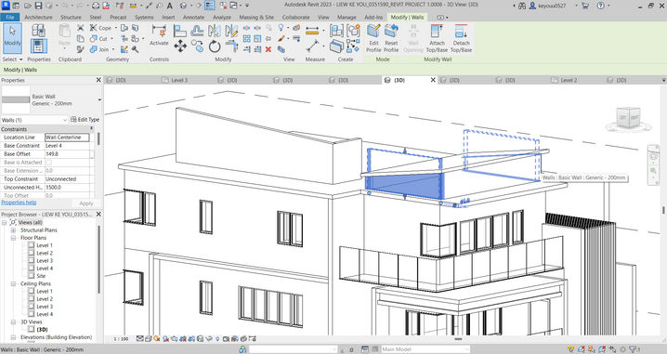This screenshot has height=354, width=667.
Task: Tick the Level 4 ceiling plan box
Action: (31, 314)
